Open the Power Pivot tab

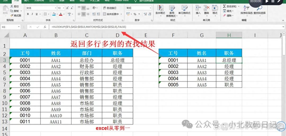point(122,1)
